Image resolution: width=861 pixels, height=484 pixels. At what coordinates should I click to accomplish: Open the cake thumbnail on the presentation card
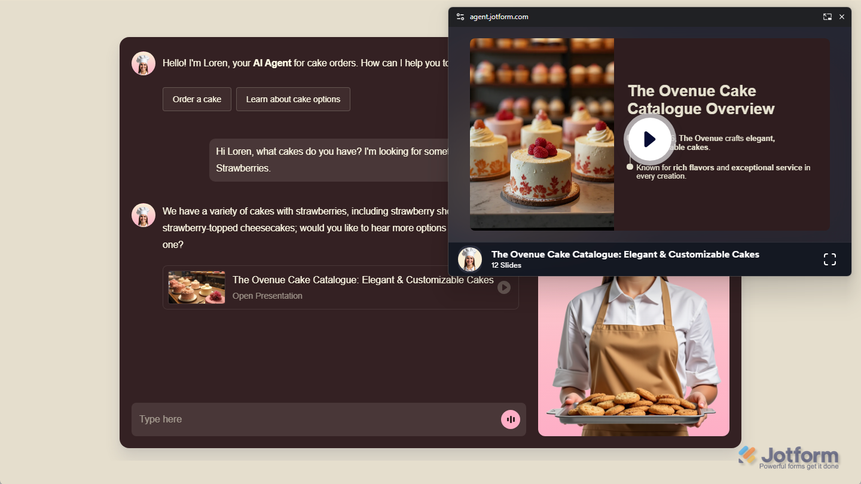point(197,287)
